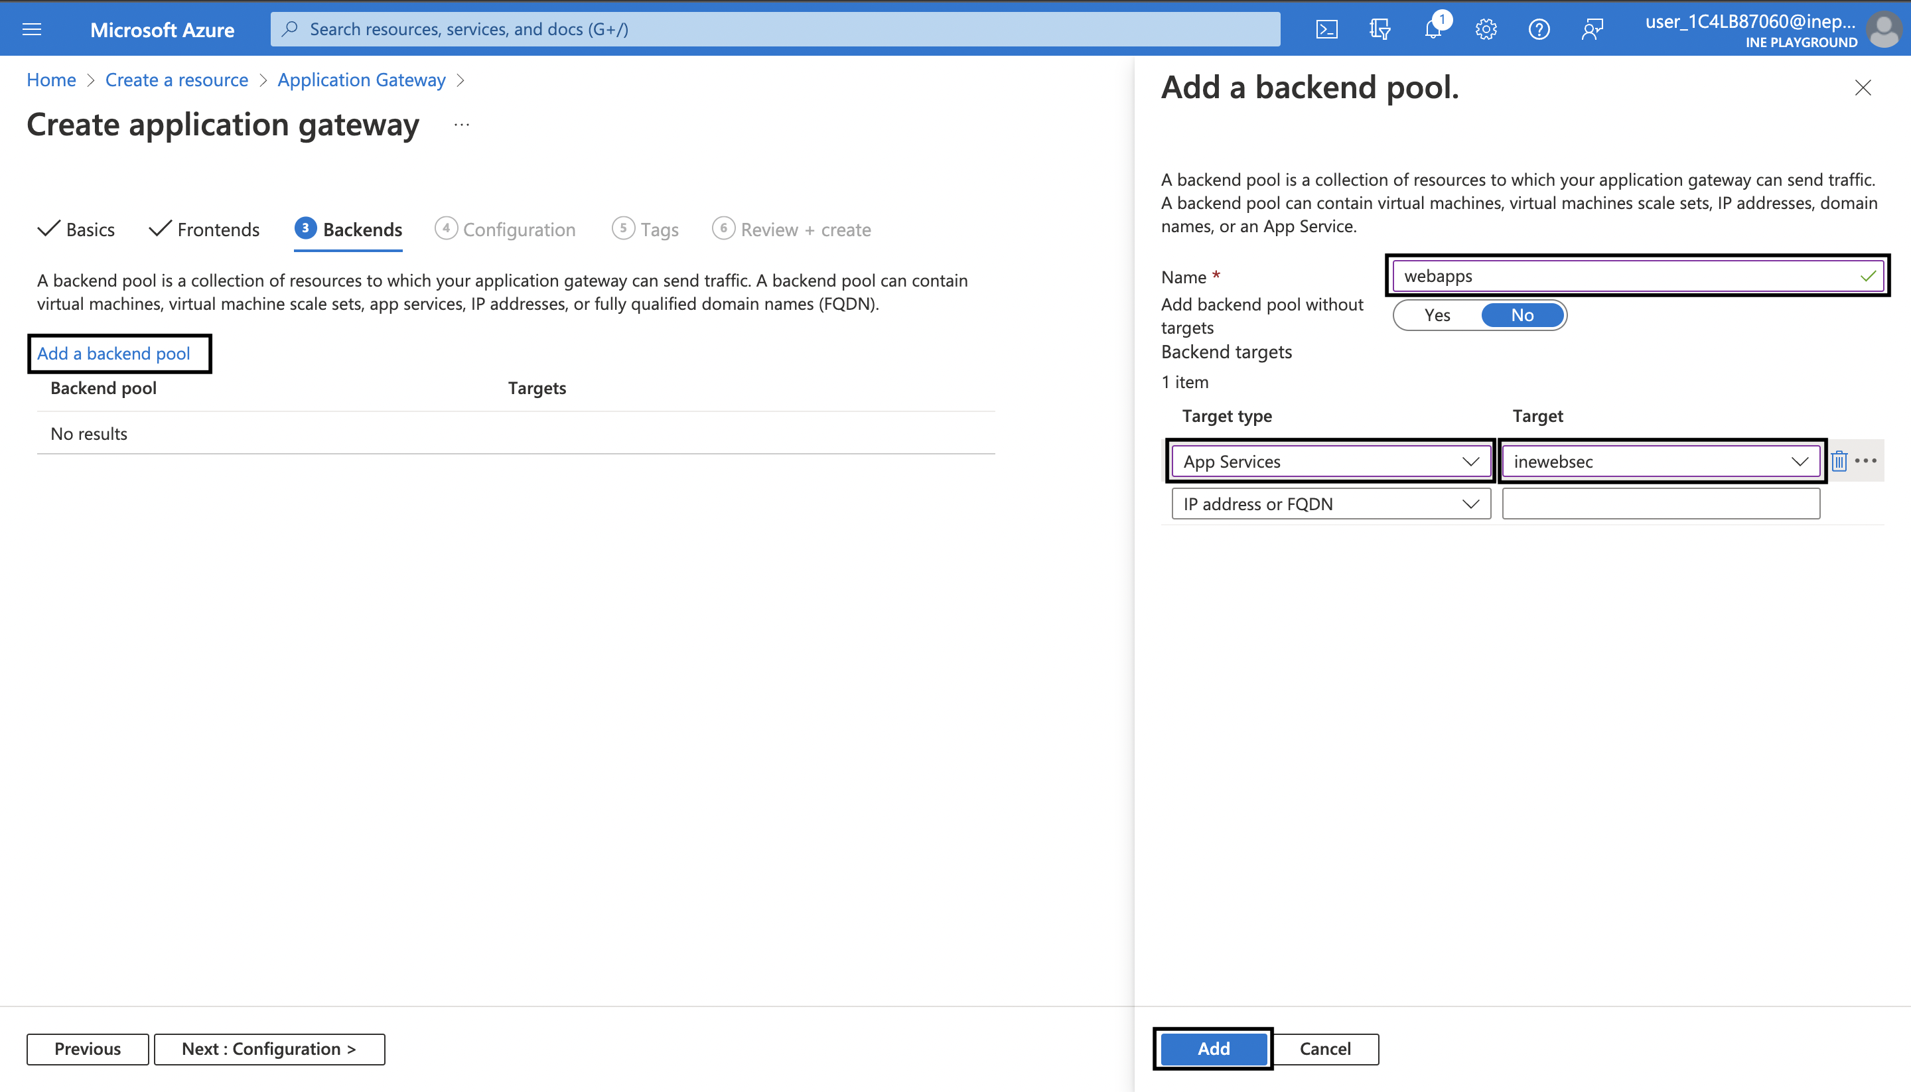This screenshot has height=1092, width=1911.
Task: Click the Add a backend pool link
Action: pos(114,353)
